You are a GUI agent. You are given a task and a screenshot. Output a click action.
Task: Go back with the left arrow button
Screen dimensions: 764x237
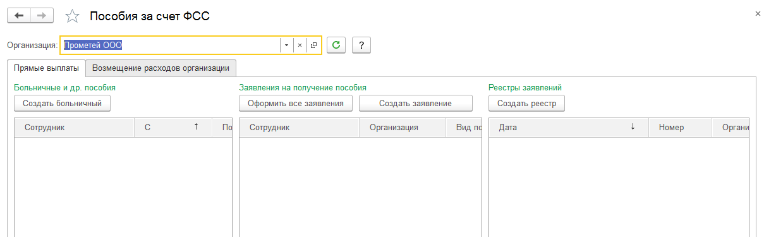coord(18,16)
